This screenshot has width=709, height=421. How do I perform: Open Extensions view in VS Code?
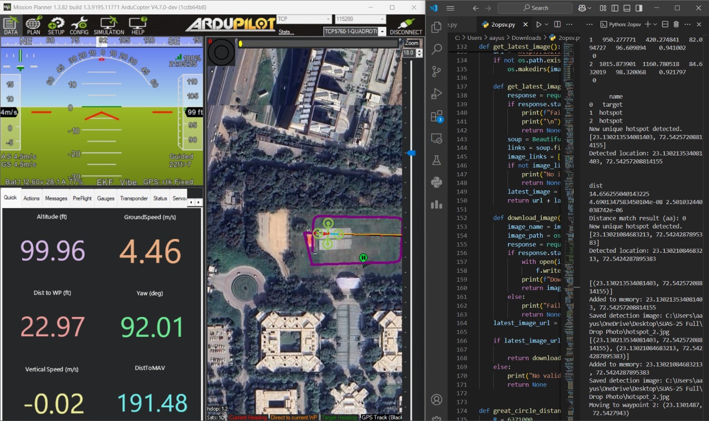coord(436,116)
